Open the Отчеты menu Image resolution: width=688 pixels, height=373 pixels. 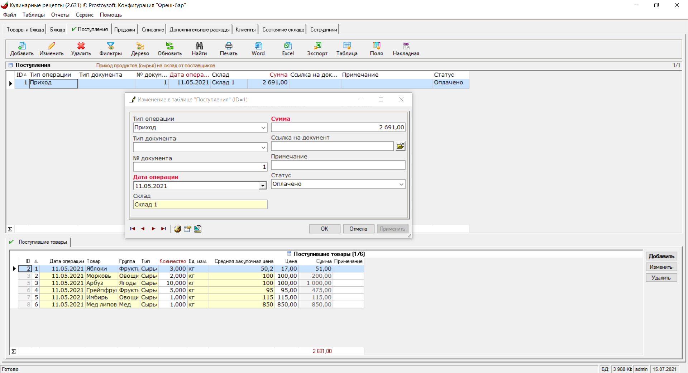click(60, 15)
